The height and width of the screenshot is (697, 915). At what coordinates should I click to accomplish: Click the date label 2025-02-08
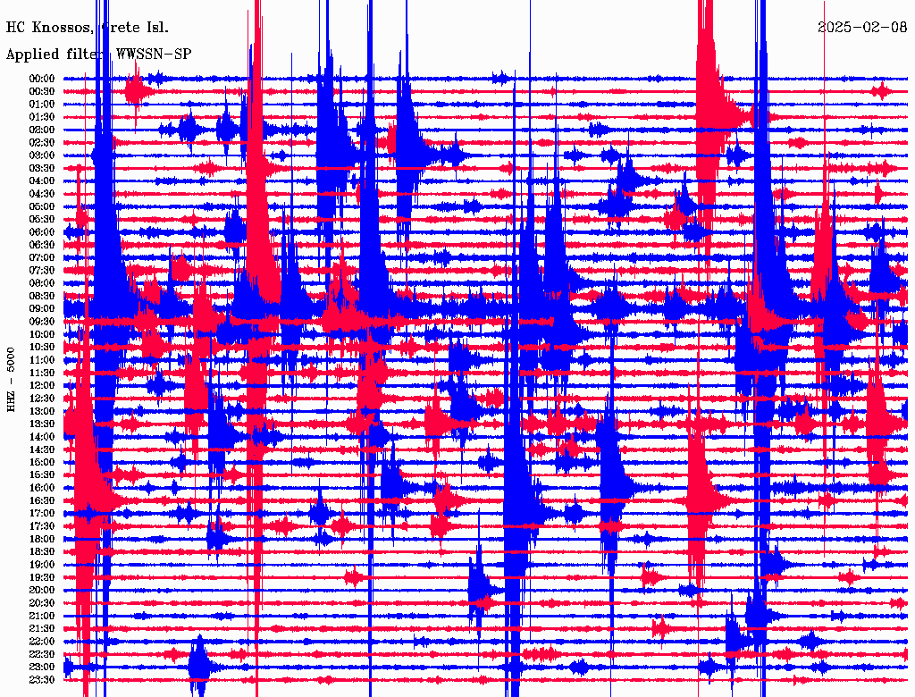click(862, 27)
